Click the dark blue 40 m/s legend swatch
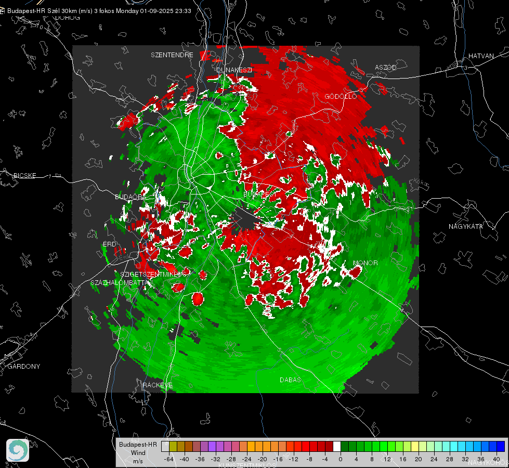The width and height of the screenshot is (509, 468). (x=501, y=447)
